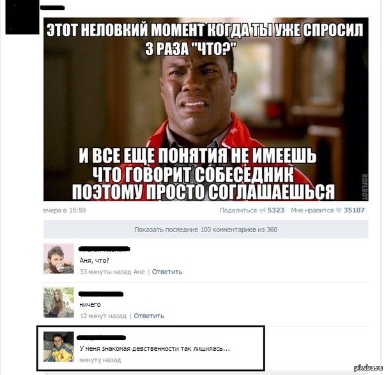Open the long-haired girl commenter avatar
This screenshot has height=375, width=386.
coord(59,302)
